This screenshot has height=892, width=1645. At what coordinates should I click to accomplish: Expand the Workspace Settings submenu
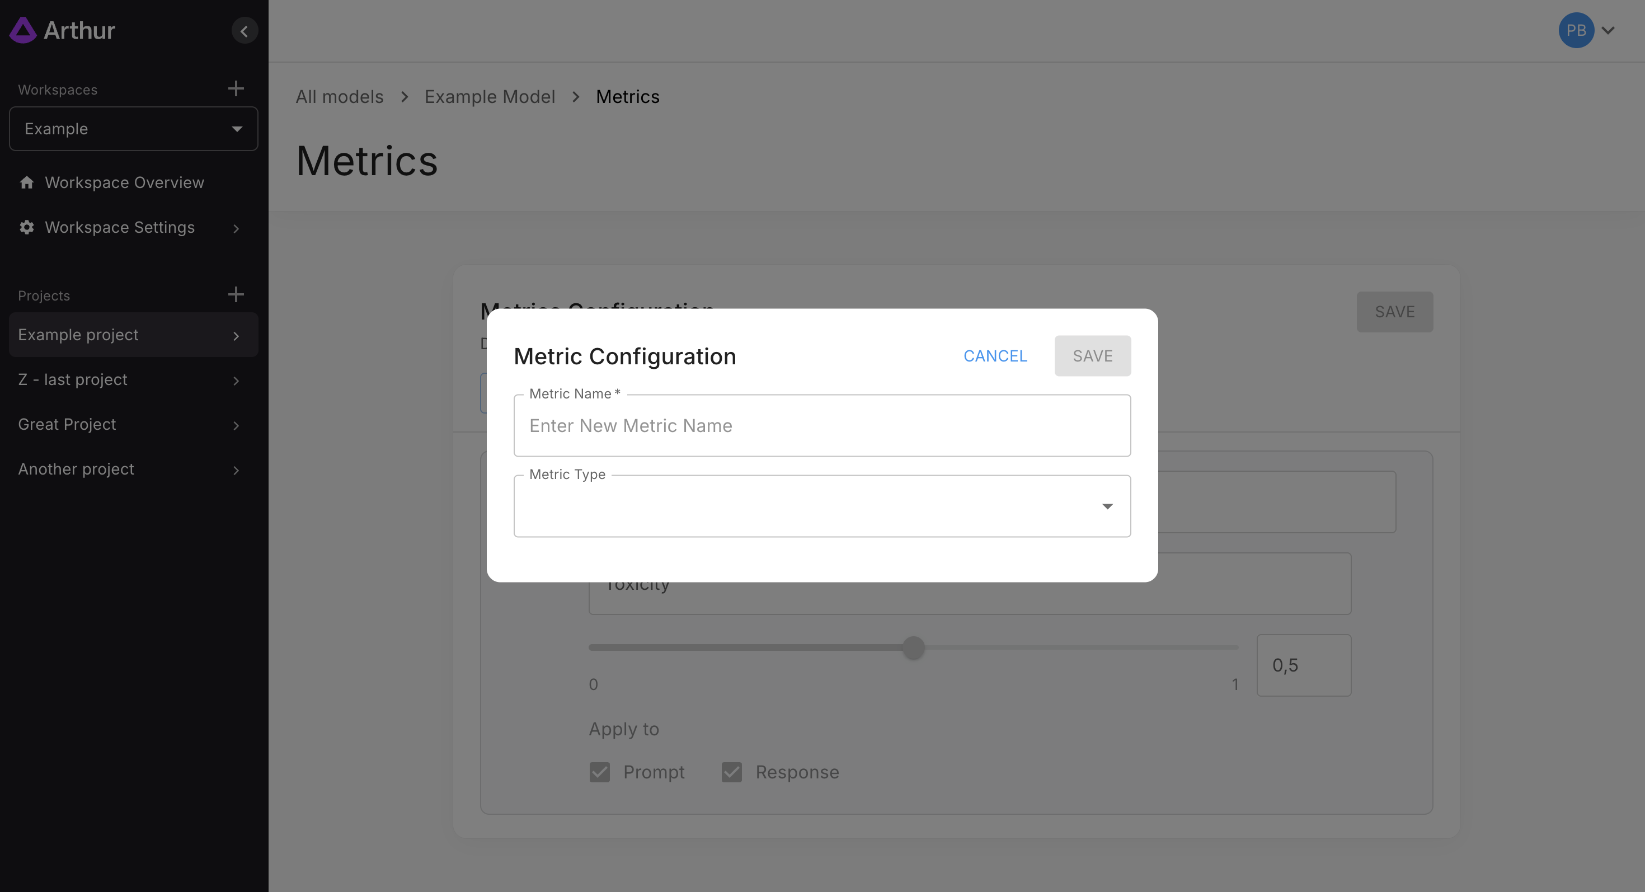click(x=236, y=228)
